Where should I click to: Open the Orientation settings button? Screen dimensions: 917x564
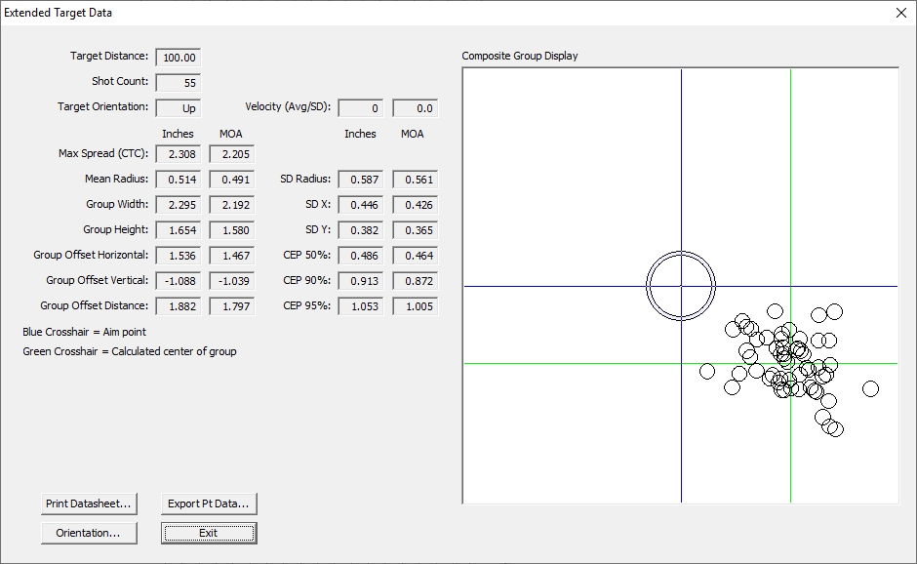point(89,533)
